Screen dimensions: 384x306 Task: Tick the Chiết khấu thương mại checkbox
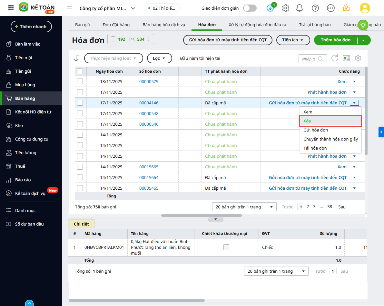tap(226, 247)
